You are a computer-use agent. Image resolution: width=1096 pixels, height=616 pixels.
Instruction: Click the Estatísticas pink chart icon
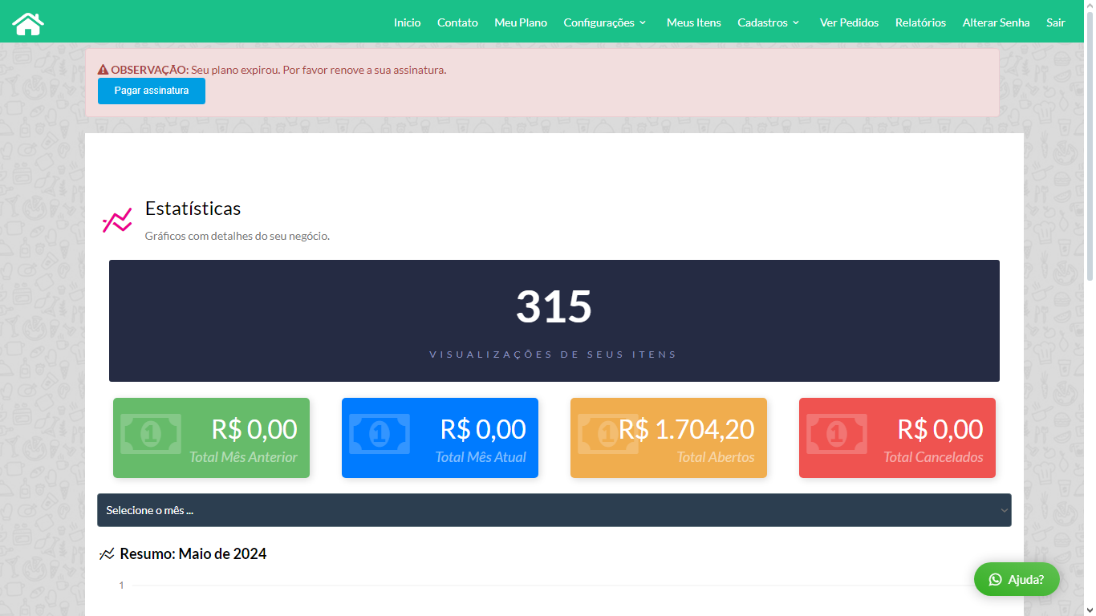pyautogui.click(x=117, y=221)
